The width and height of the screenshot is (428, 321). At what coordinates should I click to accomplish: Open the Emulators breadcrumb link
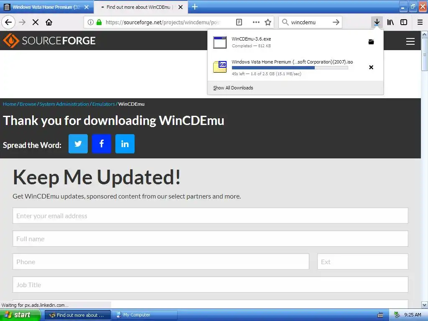pyautogui.click(x=104, y=104)
